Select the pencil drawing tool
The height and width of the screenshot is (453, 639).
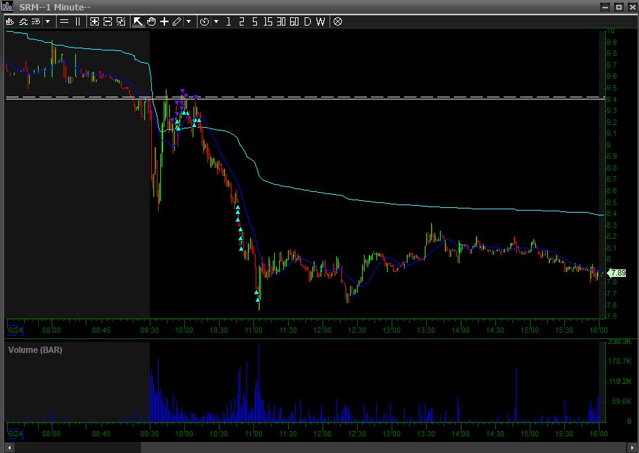[x=177, y=21]
